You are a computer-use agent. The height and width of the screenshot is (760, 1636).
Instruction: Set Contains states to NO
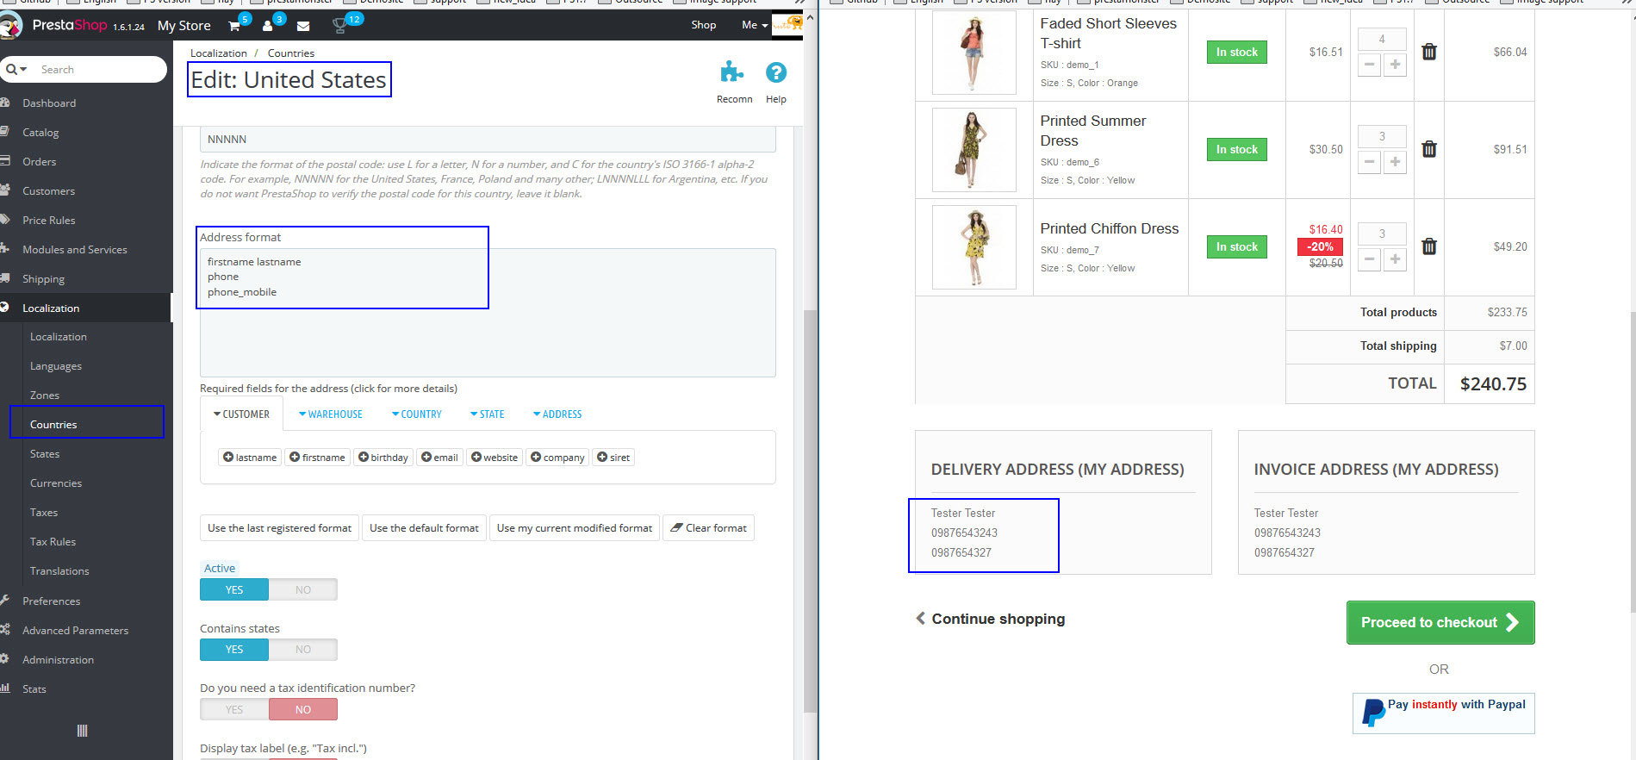pos(303,649)
